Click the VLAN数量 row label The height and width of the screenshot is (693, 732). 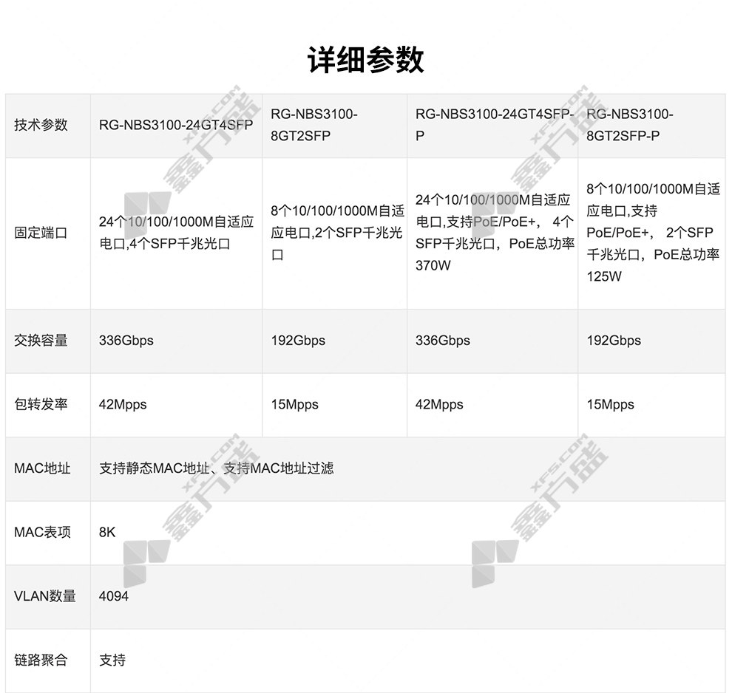[44, 595]
